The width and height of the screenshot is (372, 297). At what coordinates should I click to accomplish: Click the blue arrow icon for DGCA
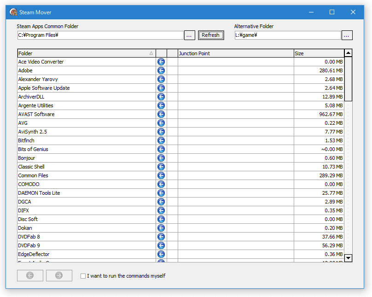(161, 202)
